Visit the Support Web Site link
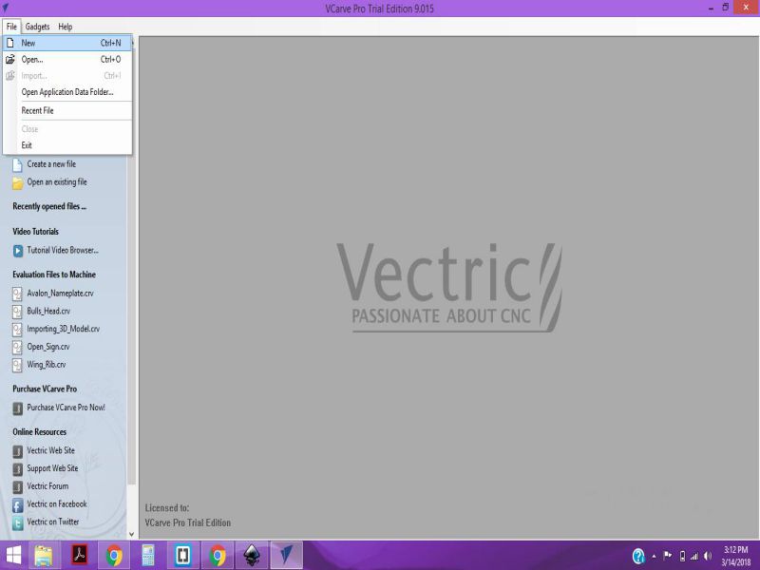This screenshot has height=570, width=760. click(x=52, y=468)
